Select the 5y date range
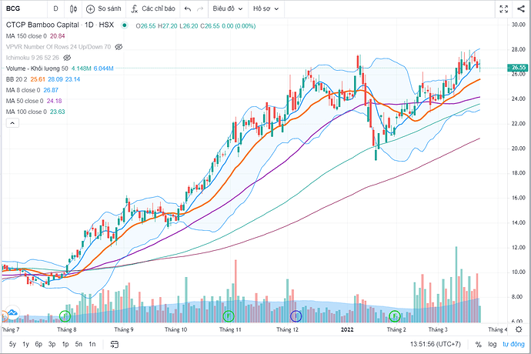Screen dimensions: 531x354 pos(12,343)
